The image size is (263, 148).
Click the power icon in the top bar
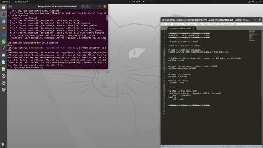click(x=257, y=2)
